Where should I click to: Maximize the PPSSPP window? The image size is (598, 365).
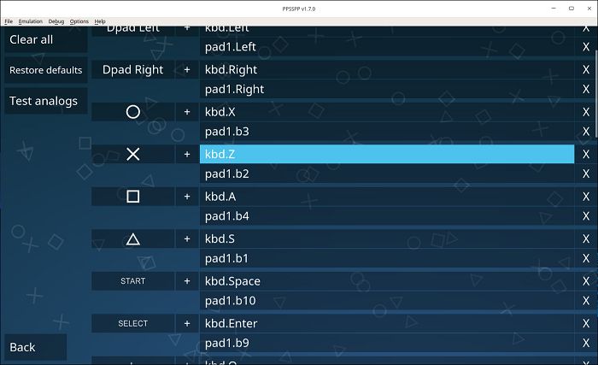click(572, 9)
